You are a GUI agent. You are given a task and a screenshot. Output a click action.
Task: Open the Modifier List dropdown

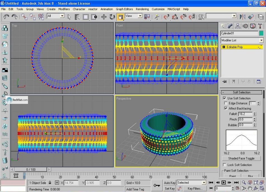[261, 40]
